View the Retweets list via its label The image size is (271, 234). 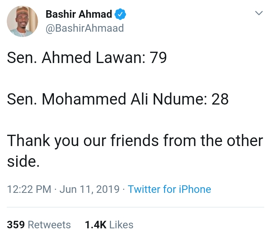(49, 225)
